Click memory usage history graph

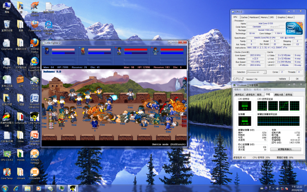(x=278, y=121)
